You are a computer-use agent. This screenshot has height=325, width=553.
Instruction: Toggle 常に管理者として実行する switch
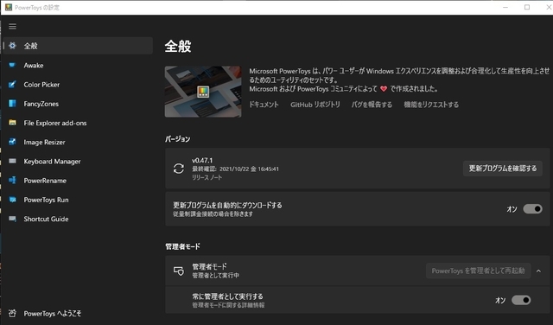pyautogui.click(x=521, y=300)
